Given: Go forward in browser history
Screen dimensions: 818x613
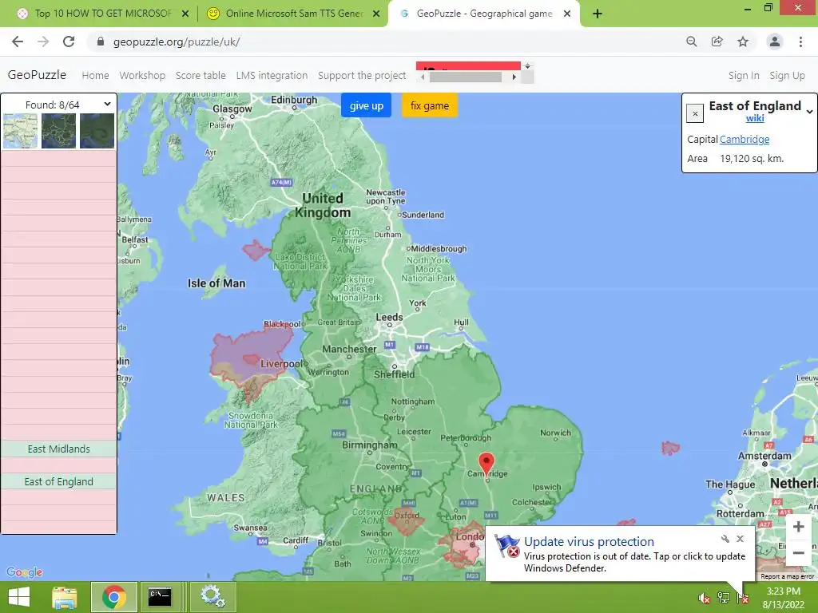Looking at the screenshot, I should (43, 42).
